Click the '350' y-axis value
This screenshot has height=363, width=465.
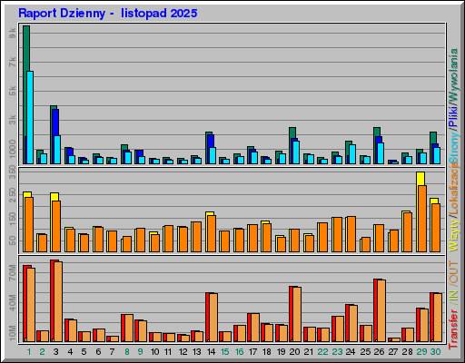pyautogui.click(x=13, y=172)
